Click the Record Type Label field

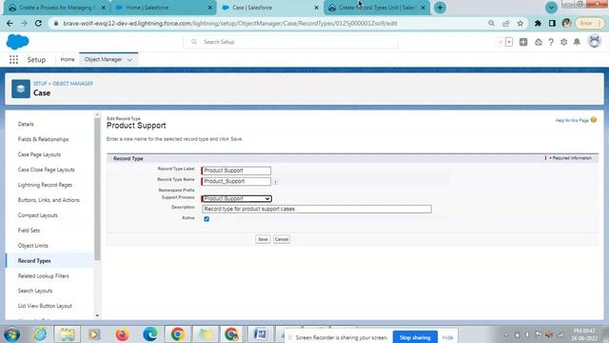[x=237, y=171]
